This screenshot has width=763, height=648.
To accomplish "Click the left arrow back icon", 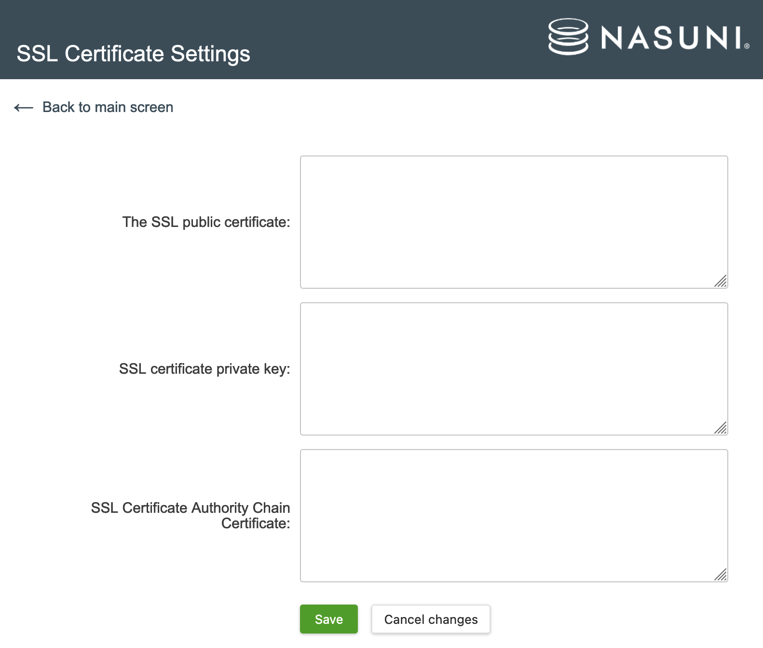I will click(x=23, y=108).
